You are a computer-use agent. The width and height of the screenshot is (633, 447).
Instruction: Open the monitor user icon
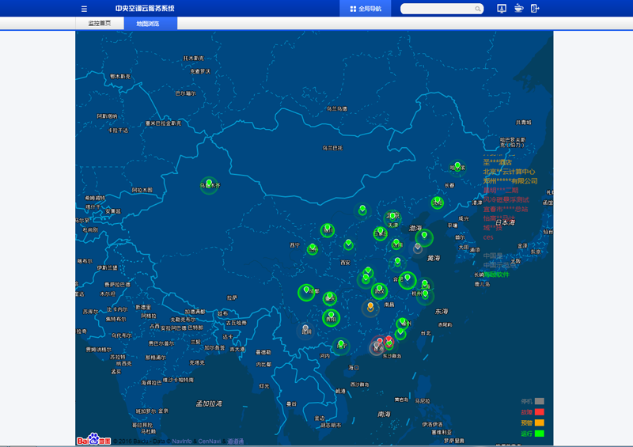[x=502, y=8]
